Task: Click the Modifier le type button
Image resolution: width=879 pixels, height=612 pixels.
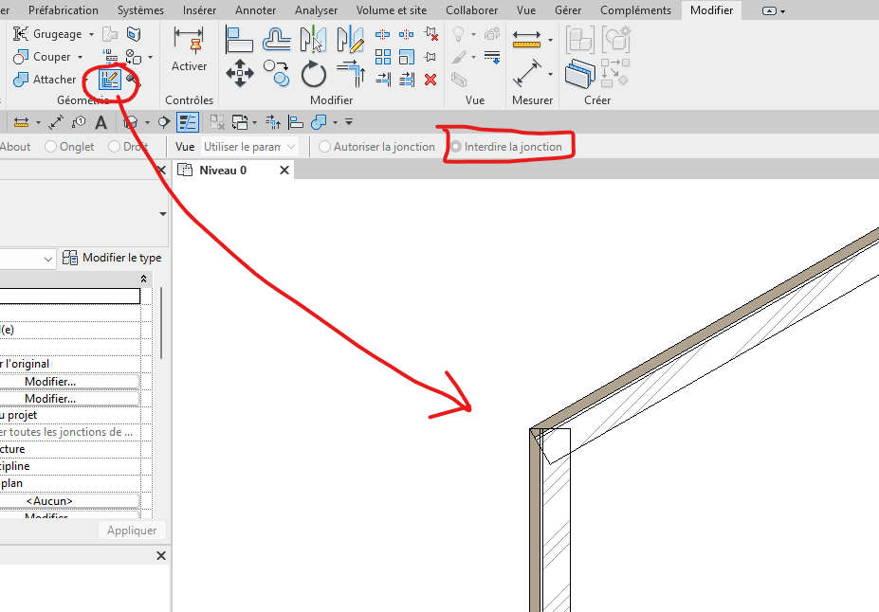Action: (112, 258)
